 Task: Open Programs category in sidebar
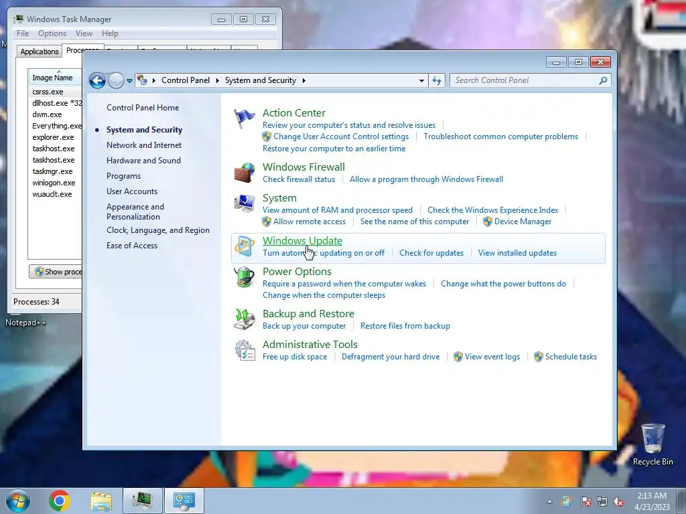tap(123, 176)
